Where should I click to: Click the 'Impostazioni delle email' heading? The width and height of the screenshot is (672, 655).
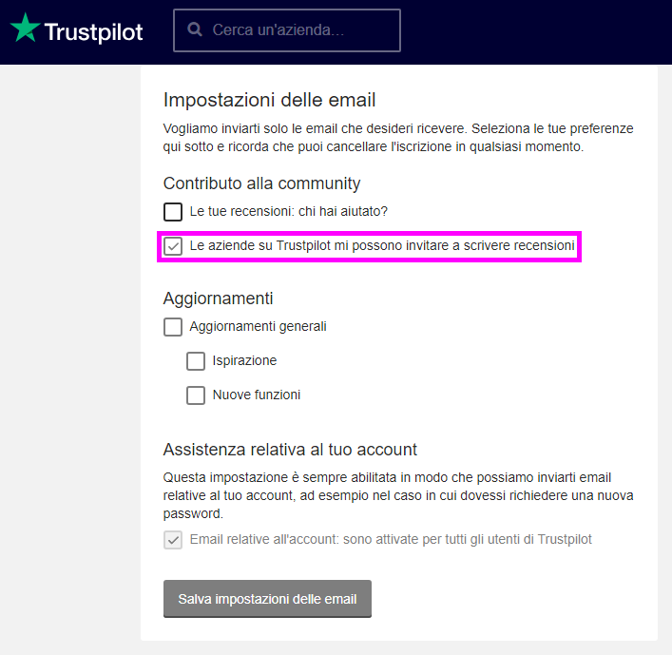tap(269, 100)
